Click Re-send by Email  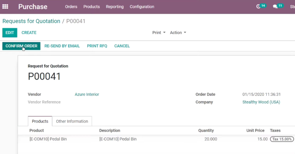[x=62, y=46]
